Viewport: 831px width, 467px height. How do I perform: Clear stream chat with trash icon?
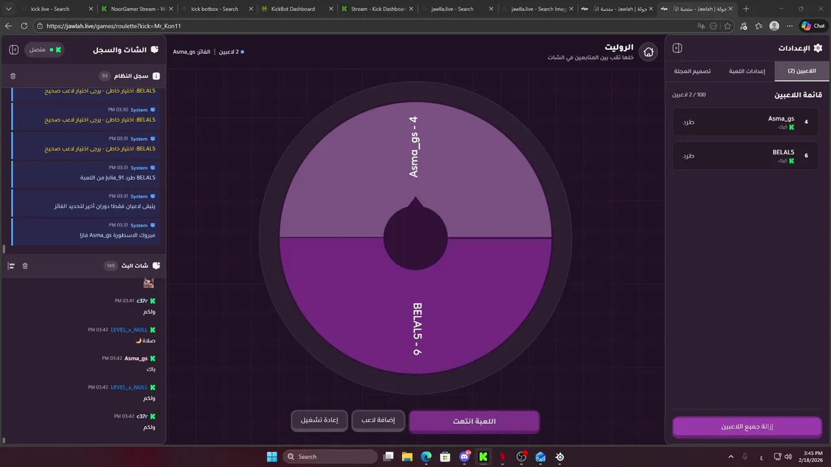point(25,266)
